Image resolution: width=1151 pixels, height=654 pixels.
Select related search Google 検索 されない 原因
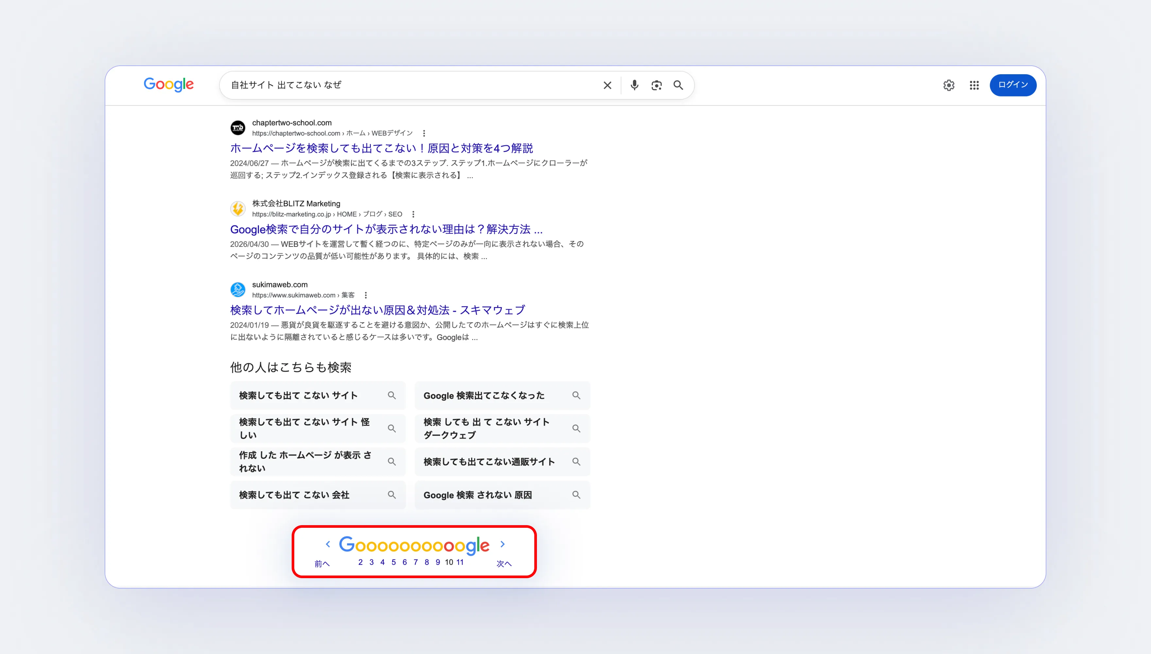click(502, 495)
